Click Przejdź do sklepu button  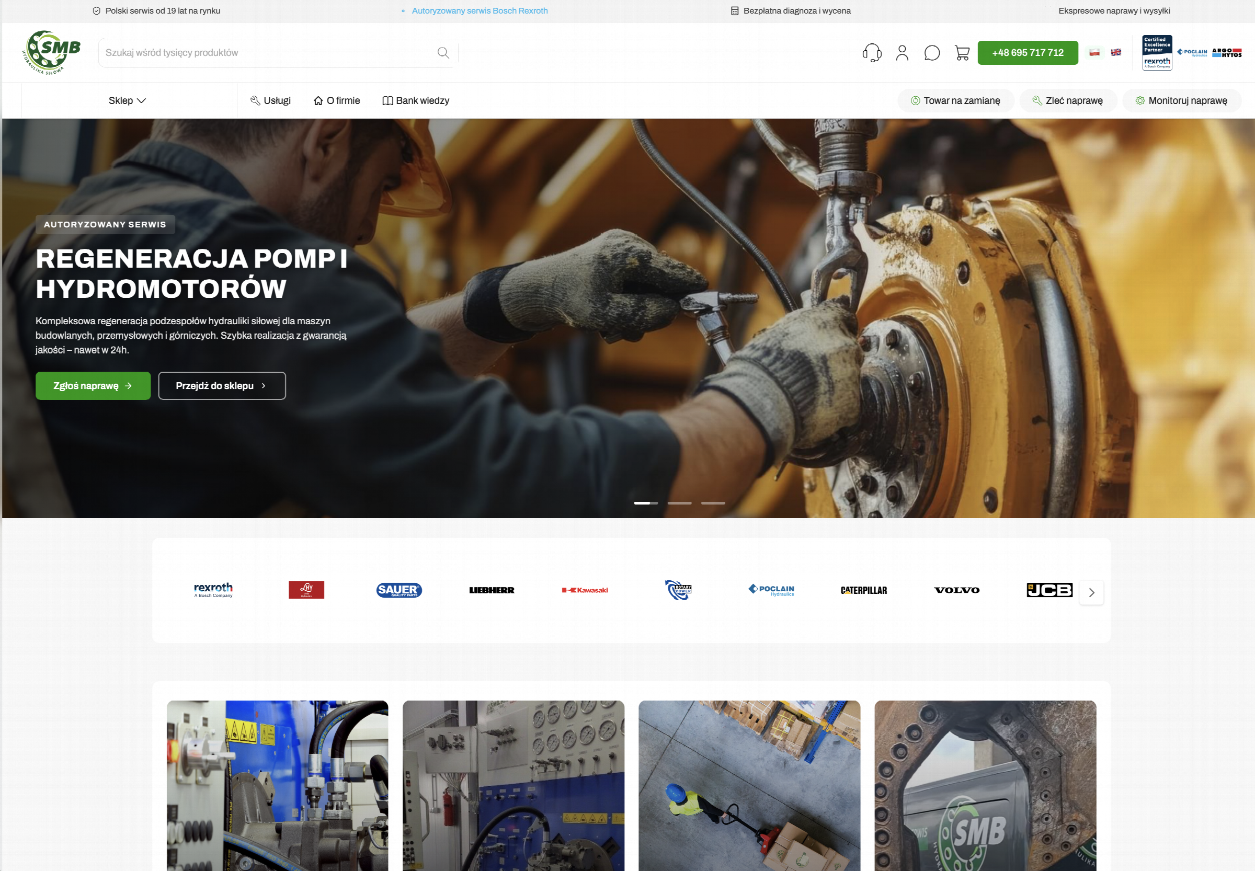click(222, 386)
